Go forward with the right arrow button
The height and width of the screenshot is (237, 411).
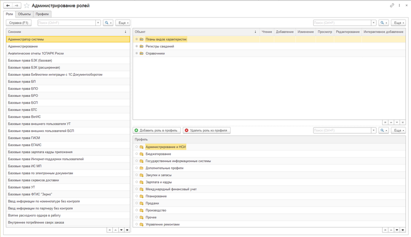[x=16, y=5]
